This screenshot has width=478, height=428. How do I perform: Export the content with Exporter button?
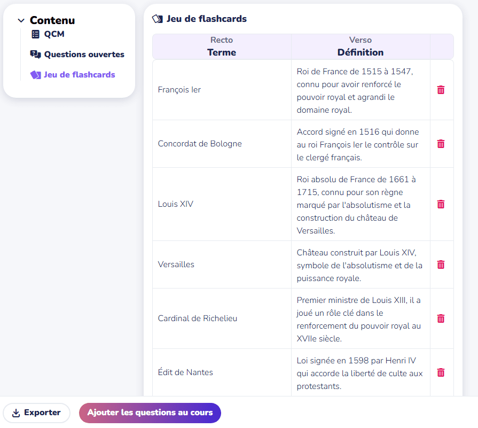coord(37,413)
